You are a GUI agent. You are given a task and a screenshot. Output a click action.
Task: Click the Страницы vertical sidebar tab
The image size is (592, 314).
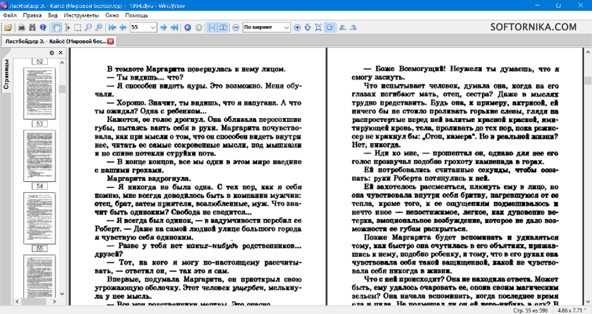click(6, 74)
